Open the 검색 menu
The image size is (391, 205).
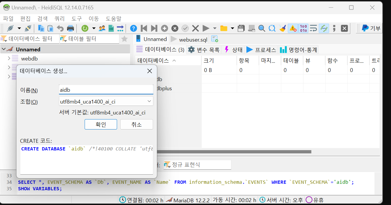pos(42,18)
